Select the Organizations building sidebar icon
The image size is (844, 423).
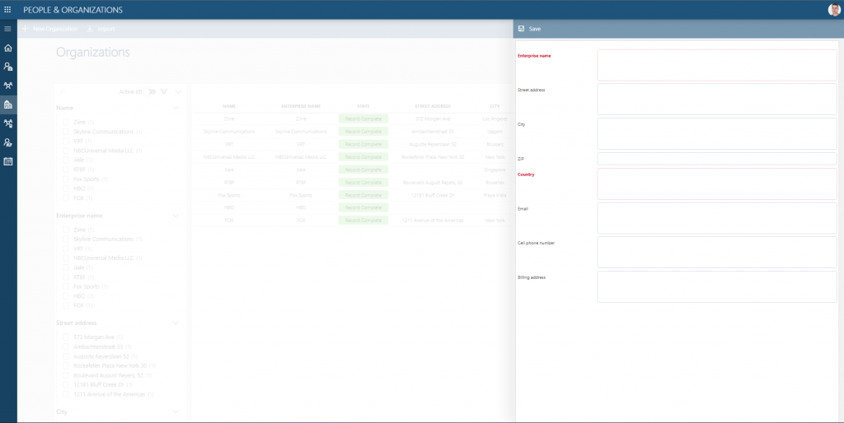coord(8,105)
